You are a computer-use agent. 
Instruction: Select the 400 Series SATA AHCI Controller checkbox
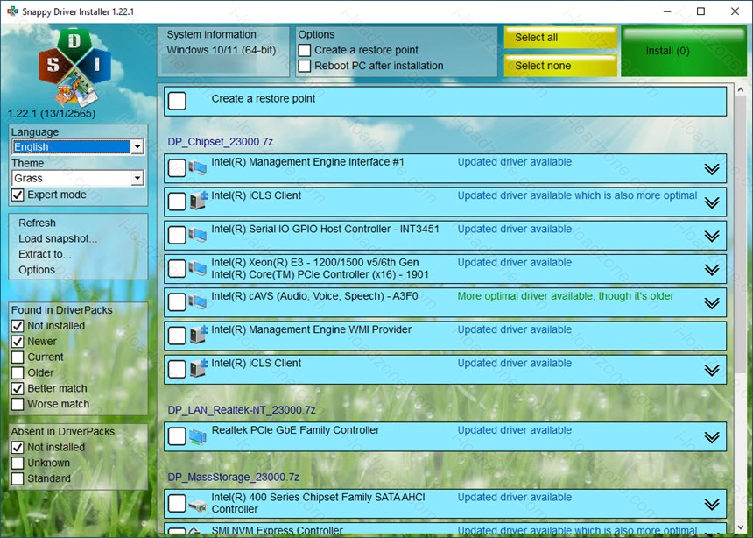tap(177, 503)
